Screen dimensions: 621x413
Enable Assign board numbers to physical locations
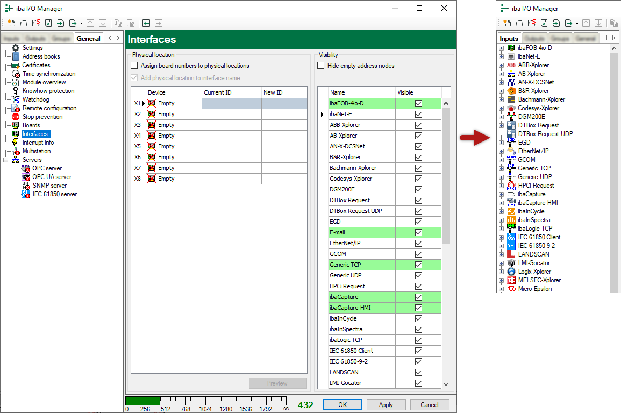(x=134, y=66)
